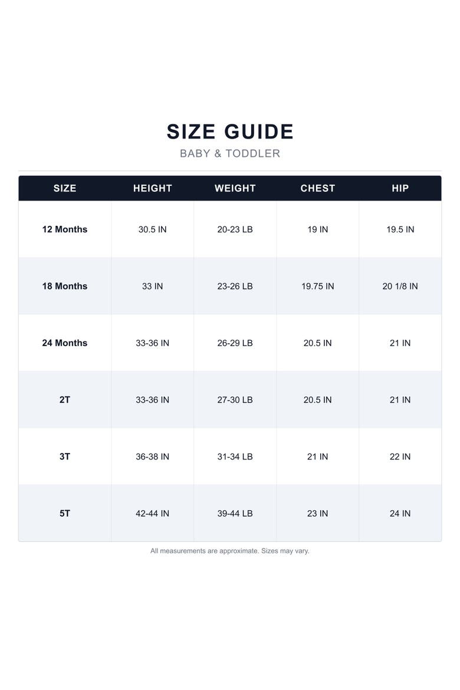Click the SIZE GUIDE title
The height and width of the screenshot is (690, 460).
(x=230, y=132)
